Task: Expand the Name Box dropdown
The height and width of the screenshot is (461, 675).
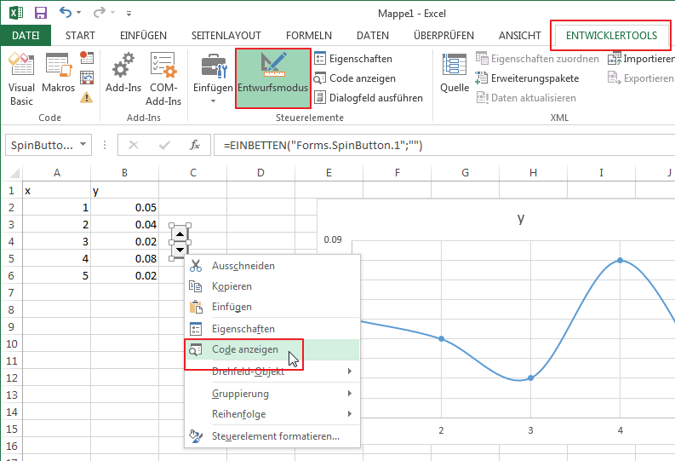Action: click(x=83, y=145)
